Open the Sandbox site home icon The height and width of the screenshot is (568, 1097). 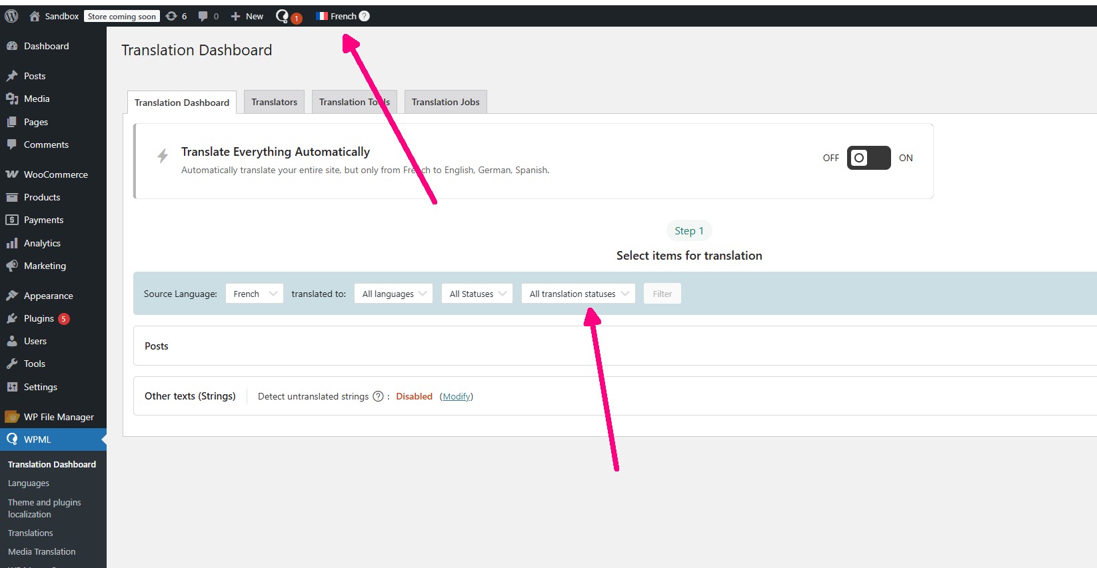[x=35, y=16]
